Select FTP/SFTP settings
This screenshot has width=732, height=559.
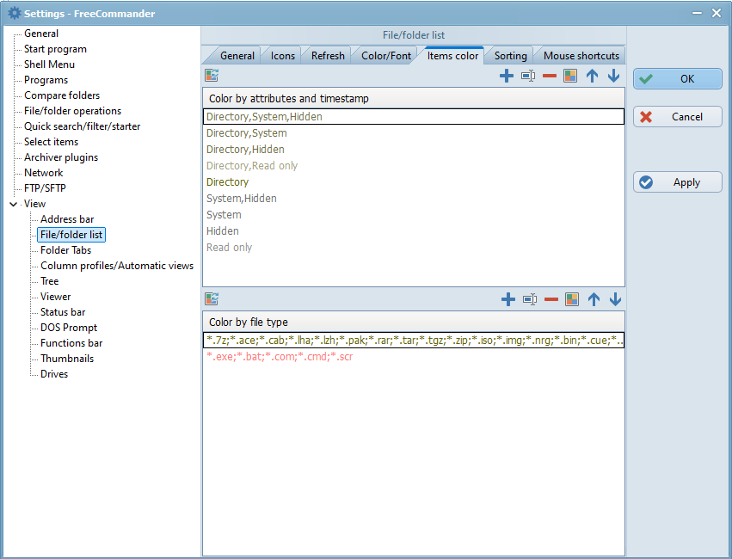click(45, 188)
